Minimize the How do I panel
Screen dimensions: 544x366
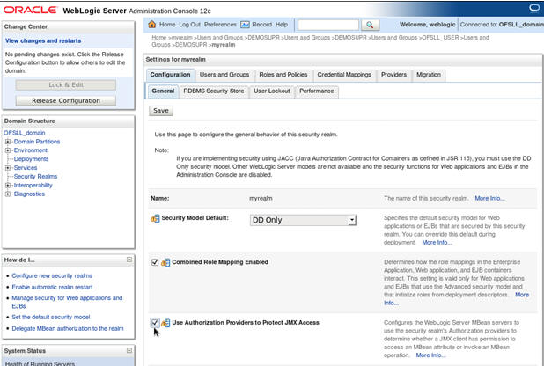[x=129, y=260]
